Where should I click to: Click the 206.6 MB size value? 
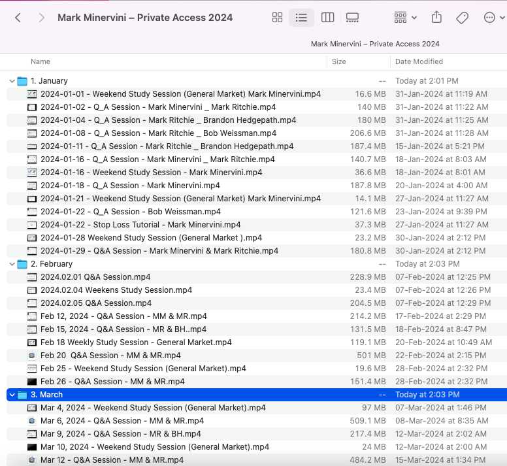368,133
